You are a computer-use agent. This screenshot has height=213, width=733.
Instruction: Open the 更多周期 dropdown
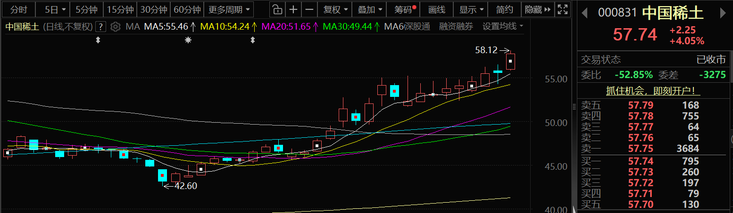(x=229, y=9)
